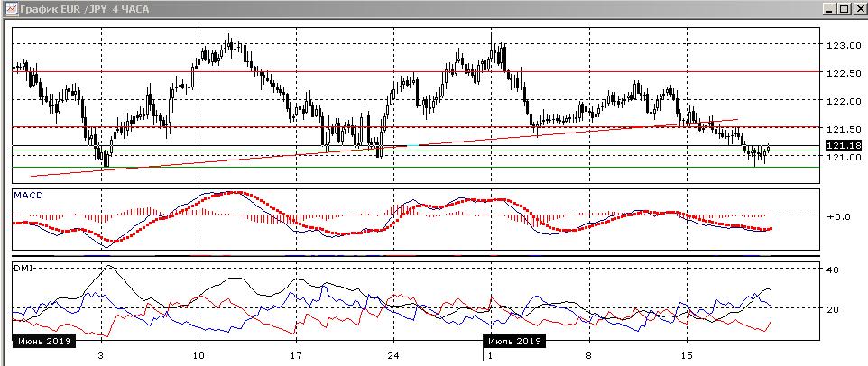Screen dimensions: 868x366
Task: Click the 123.00 price axis label
Action: point(844,45)
